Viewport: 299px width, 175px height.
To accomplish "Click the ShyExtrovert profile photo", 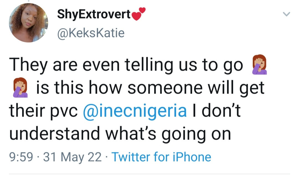I will pyautogui.click(x=29, y=23).
